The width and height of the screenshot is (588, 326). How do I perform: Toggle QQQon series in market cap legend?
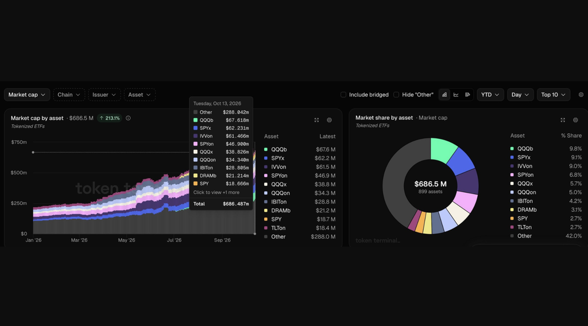(299, 193)
